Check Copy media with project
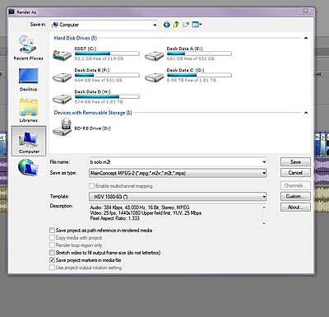This screenshot has height=317, width=329. 52,238
